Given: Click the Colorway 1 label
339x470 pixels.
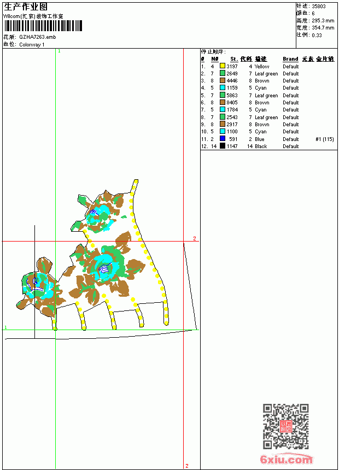Looking at the screenshot, I should [32, 45].
